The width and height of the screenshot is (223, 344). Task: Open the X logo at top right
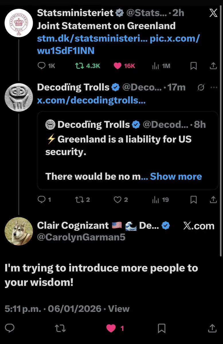tap(213, 13)
